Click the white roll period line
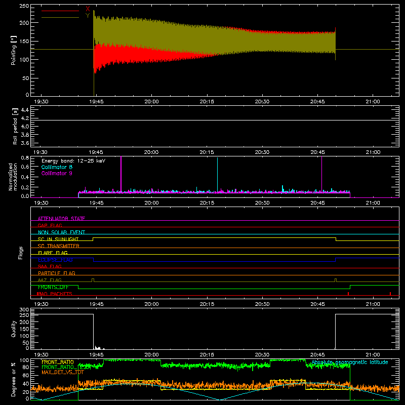 pyautogui.click(x=215, y=120)
